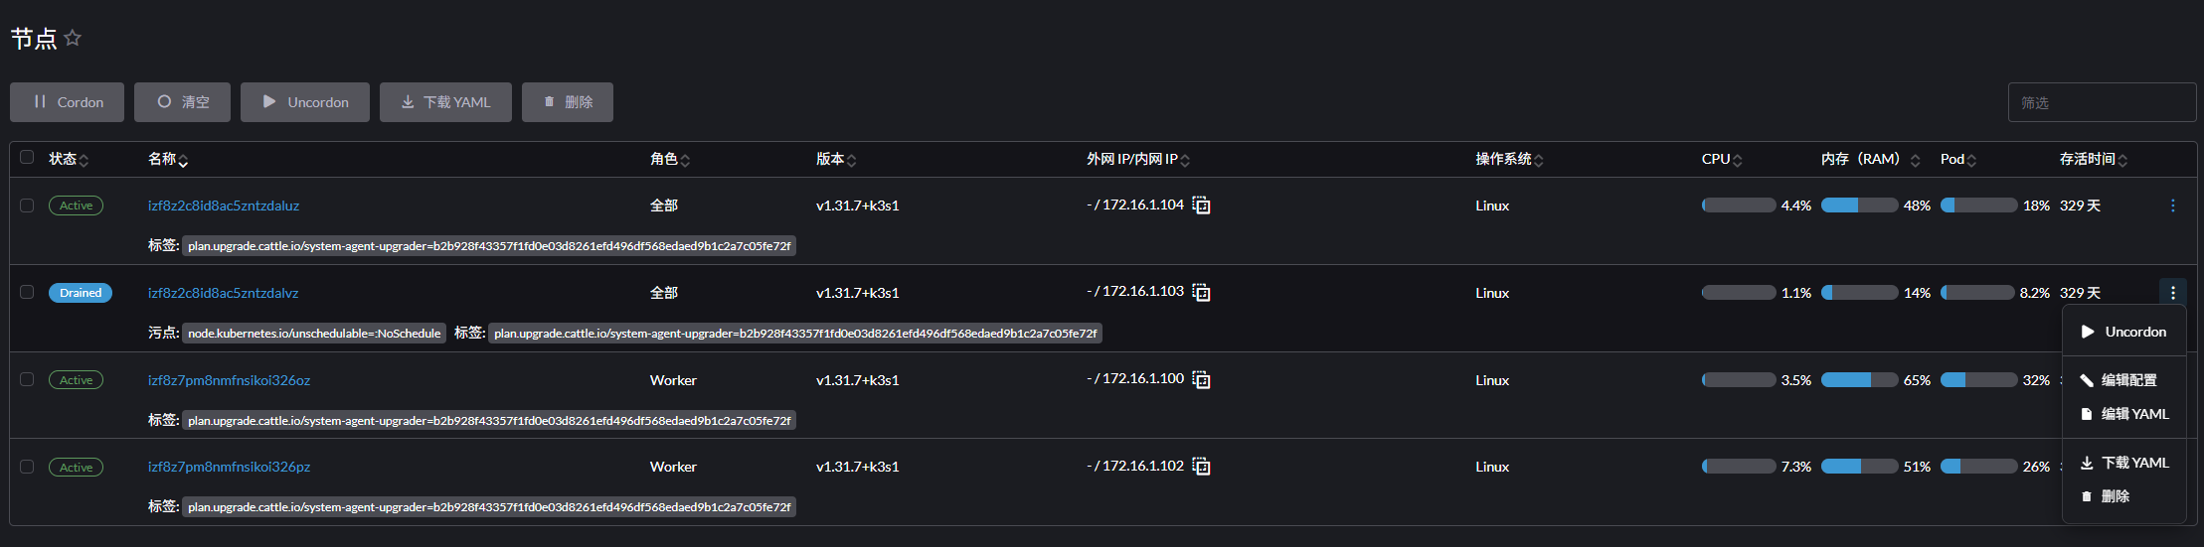2204x547 pixels.
Task: Copy internal IP 172.16.1.100
Action: [1201, 380]
